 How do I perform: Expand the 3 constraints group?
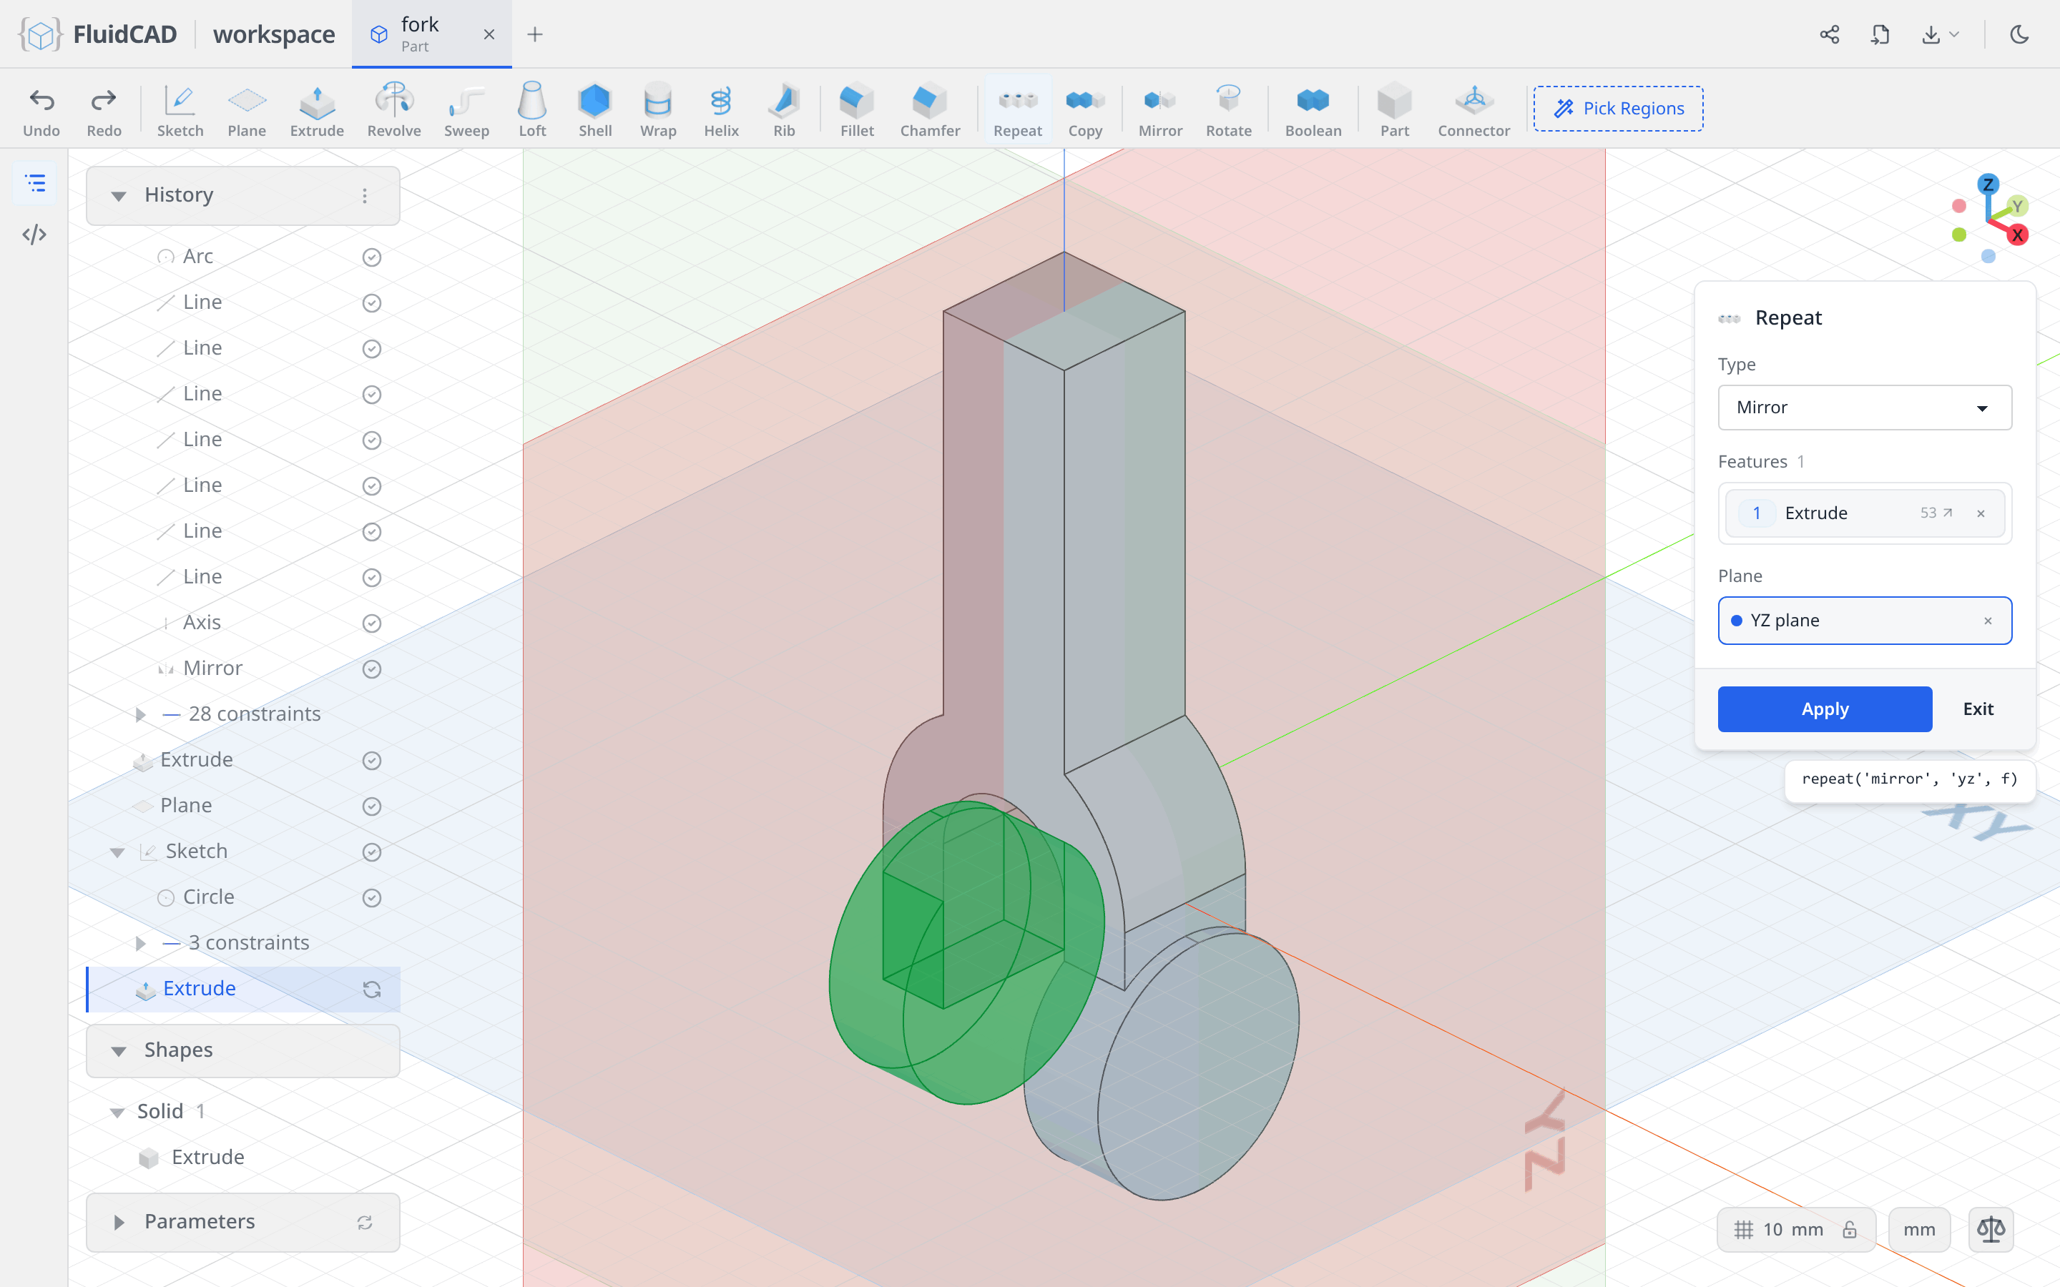140,943
